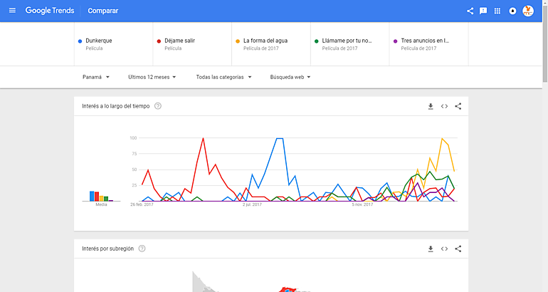Share the interest over time chart
Screen dimensions: 548x292
pos(458,106)
